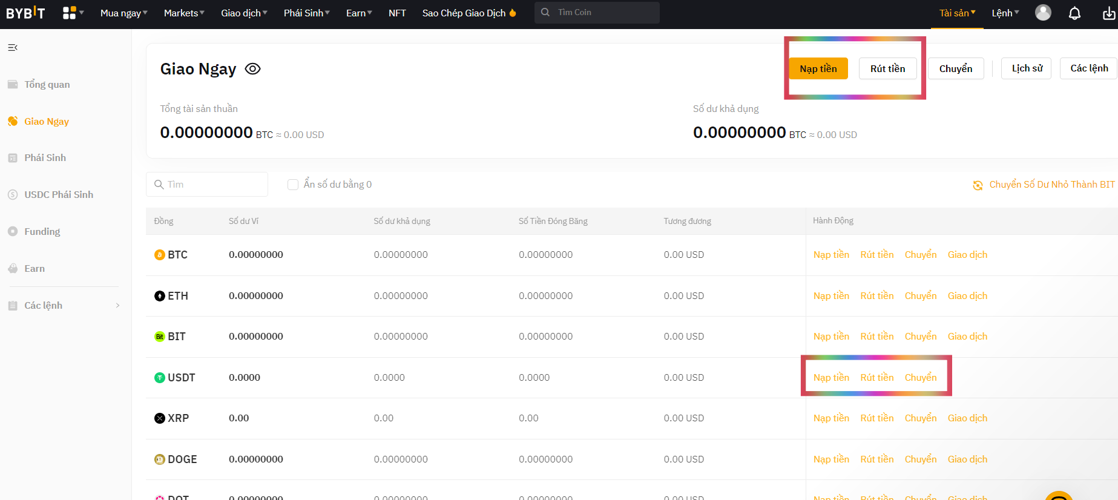Image resolution: width=1118 pixels, height=500 pixels.
Task: Click the Tìm Coin search field
Action: (597, 12)
